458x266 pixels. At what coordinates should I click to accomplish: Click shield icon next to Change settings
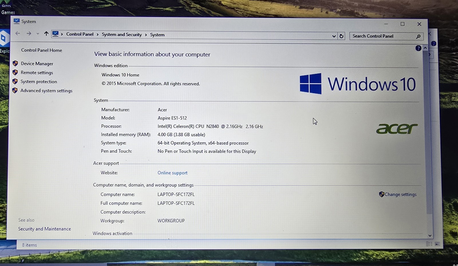click(x=381, y=194)
